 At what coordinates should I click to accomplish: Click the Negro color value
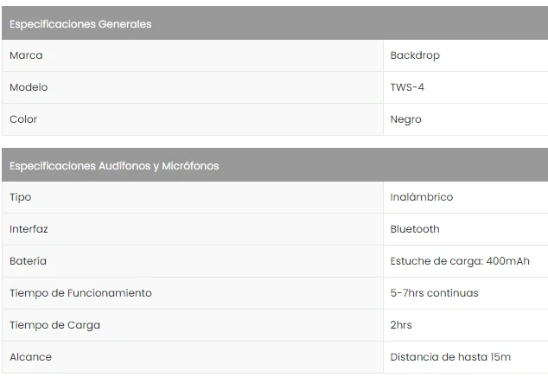pyautogui.click(x=405, y=119)
